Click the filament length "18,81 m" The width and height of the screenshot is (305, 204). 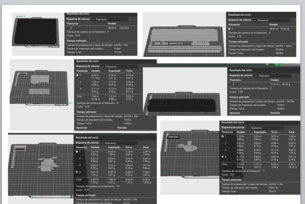[x=274, y=29]
